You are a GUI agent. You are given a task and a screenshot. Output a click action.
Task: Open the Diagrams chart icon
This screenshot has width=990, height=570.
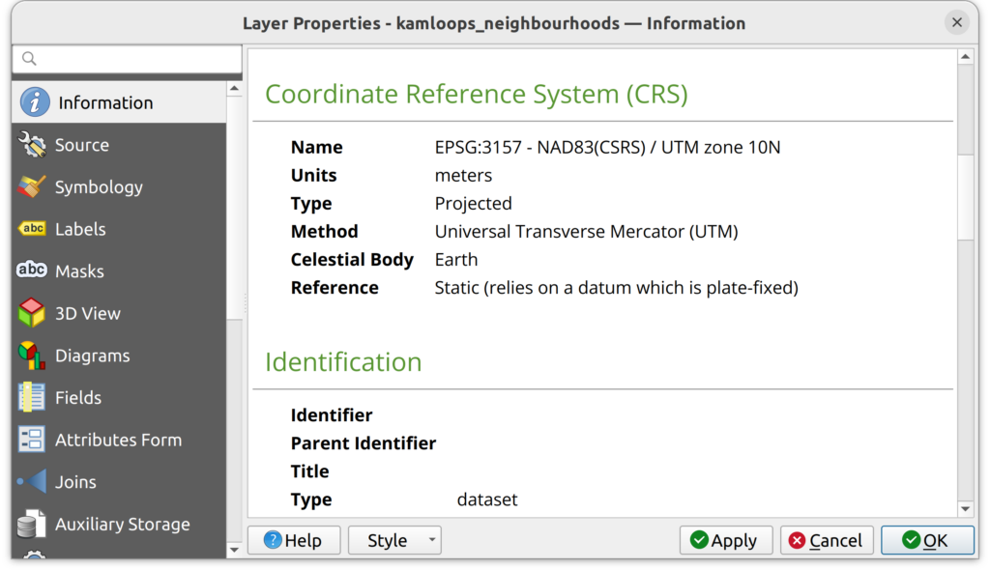click(32, 356)
